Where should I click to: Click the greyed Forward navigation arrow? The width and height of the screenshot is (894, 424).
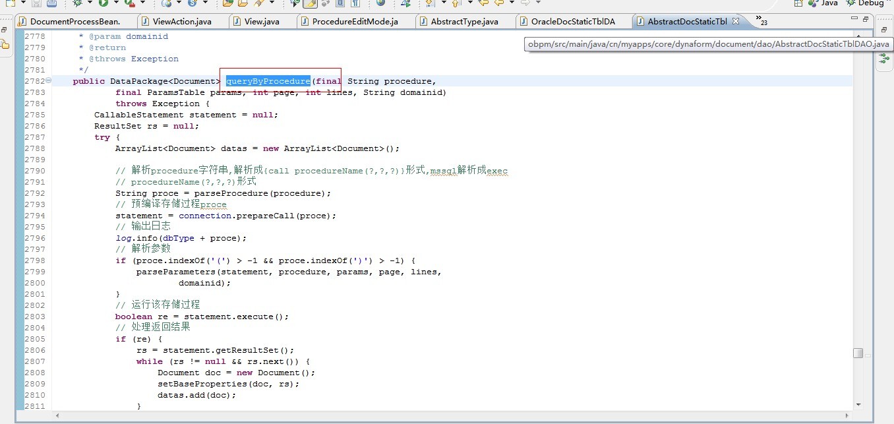click(525, 3)
